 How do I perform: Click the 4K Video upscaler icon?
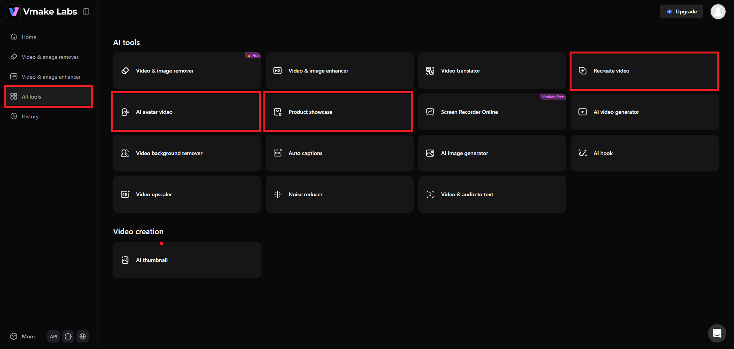coord(125,194)
